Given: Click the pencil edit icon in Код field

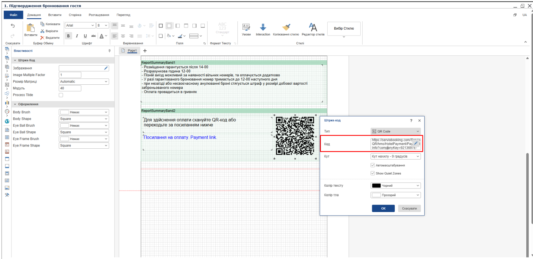Looking at the screenshot, I should tap(416, 143).
